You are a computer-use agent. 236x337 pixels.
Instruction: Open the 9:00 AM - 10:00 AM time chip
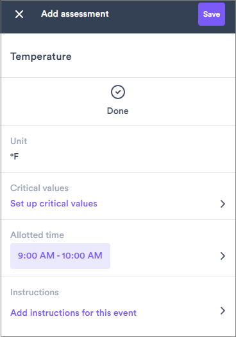(60, 256)
